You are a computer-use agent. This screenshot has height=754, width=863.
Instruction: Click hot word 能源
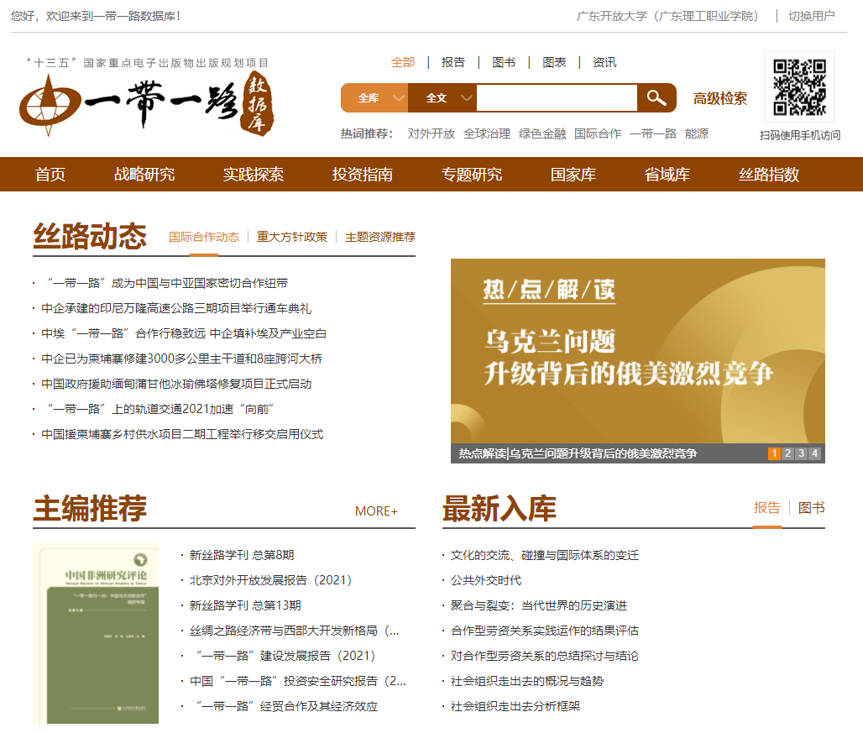pos(697,134)
